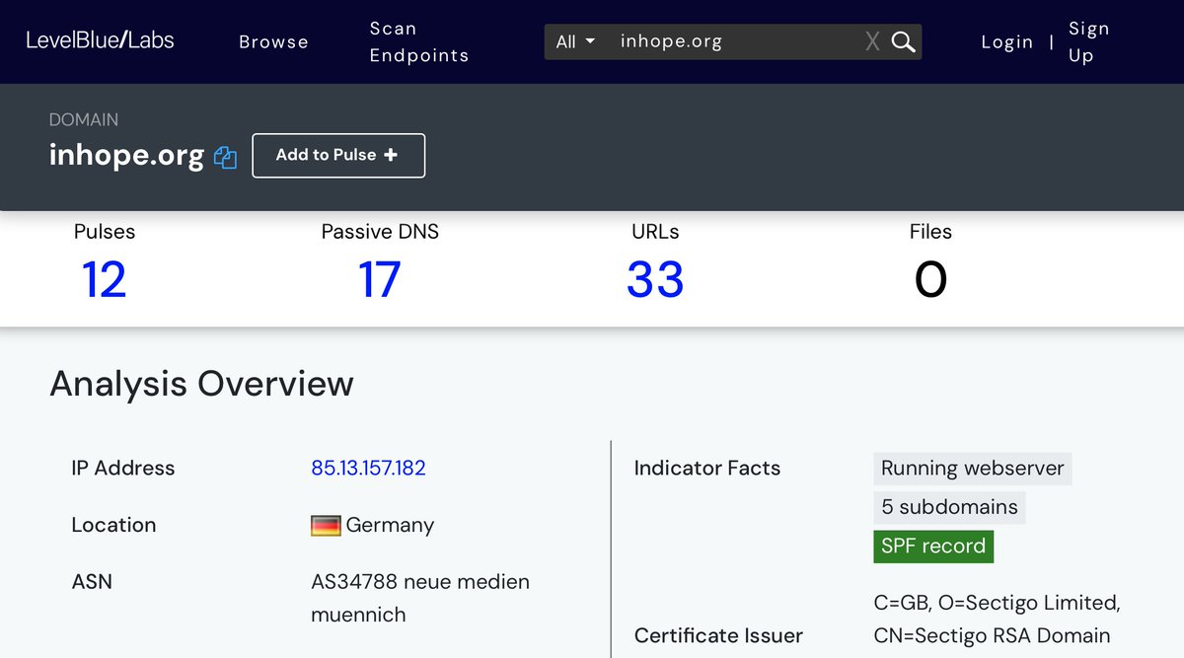1184x658 pixels.
Task: View the 12 Pulses count
Action: (x=104, y=279)
